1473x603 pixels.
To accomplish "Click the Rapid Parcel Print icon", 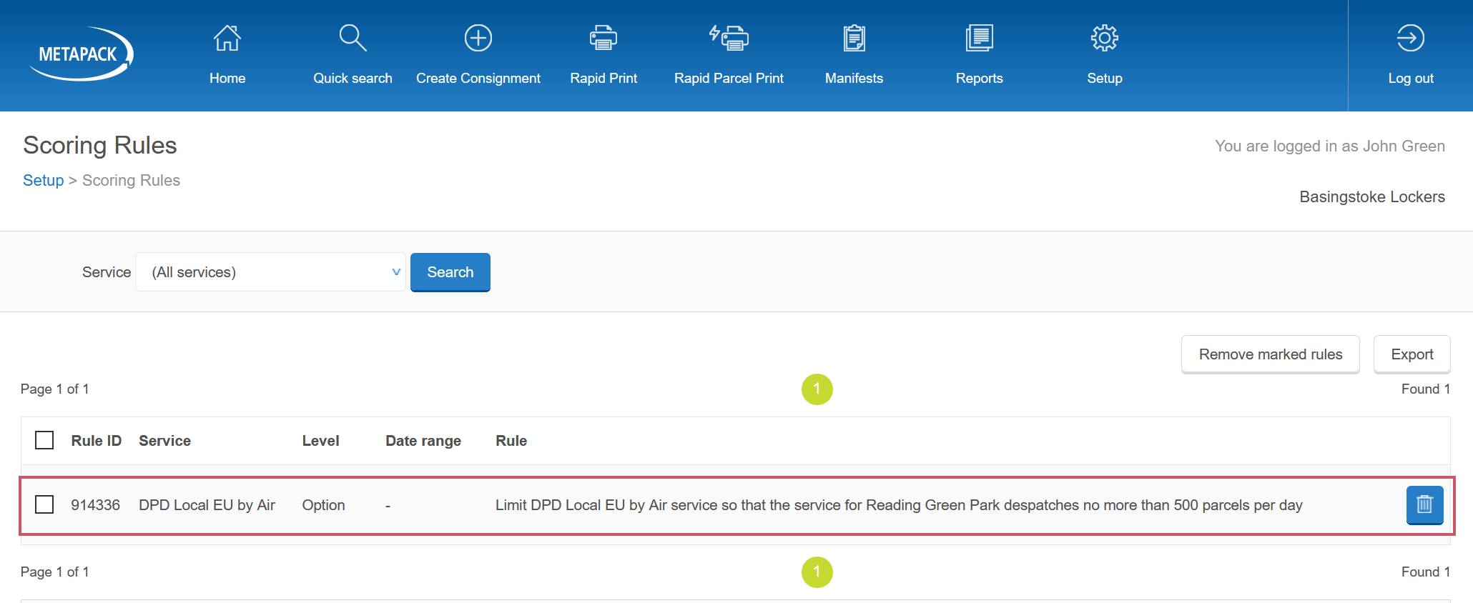I will click(x=729, y=38).
